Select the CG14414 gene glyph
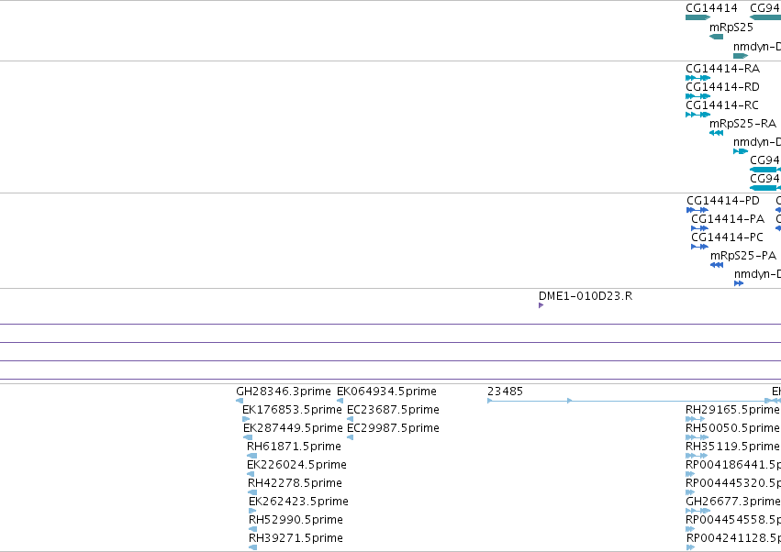 tap(697, 17)
